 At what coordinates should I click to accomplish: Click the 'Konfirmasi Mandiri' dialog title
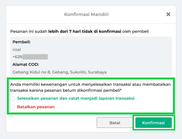pyautogui.click(x=86, y=14)
